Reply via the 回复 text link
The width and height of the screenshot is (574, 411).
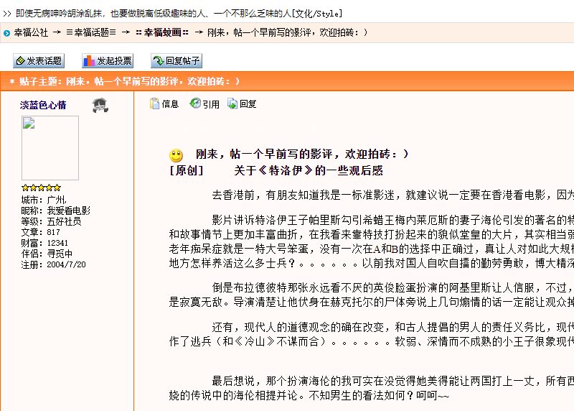(248, 104)
